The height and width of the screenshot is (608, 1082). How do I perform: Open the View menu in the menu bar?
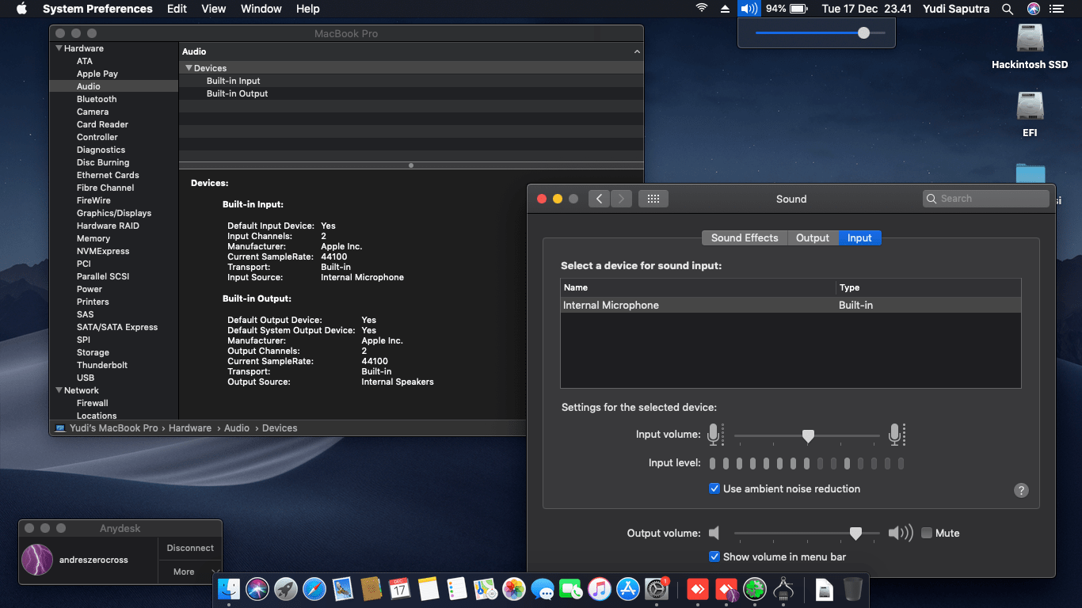pos(213,9)
